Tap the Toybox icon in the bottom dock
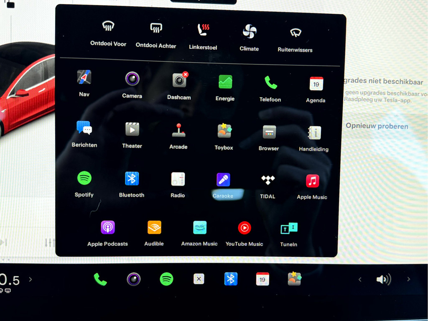This screenshot has height=321, width=428. coord(295,279)
